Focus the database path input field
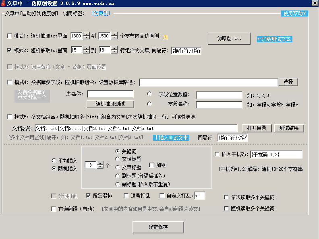This screenshot has height=239, width=319. click(x=209, y=82)
